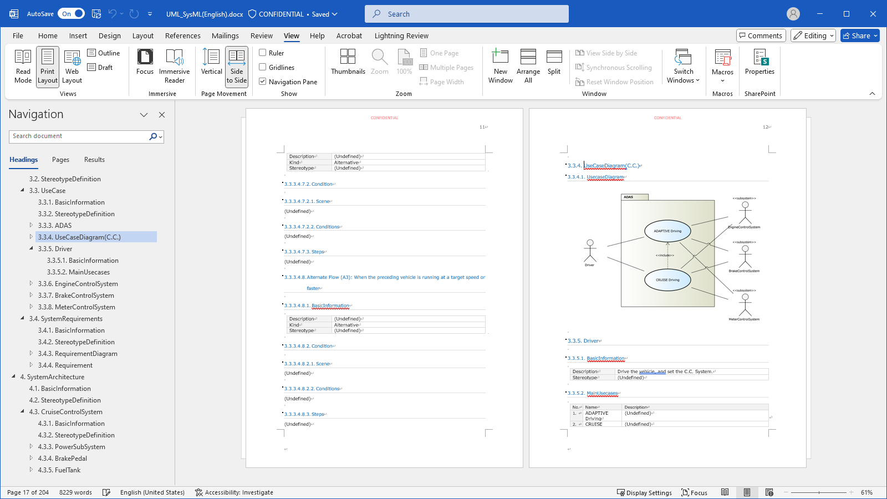The width and height of the screenshot is (887, 499).
Task: Click the Undo button
Action: (113, 14)
